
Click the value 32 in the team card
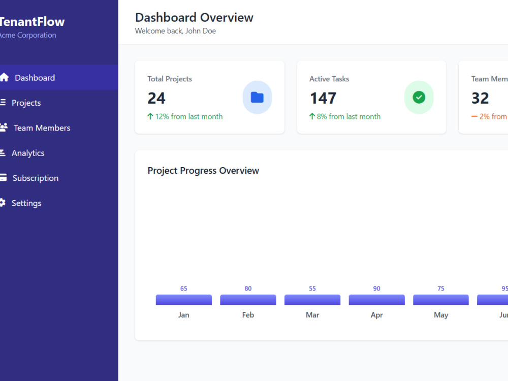480,98
